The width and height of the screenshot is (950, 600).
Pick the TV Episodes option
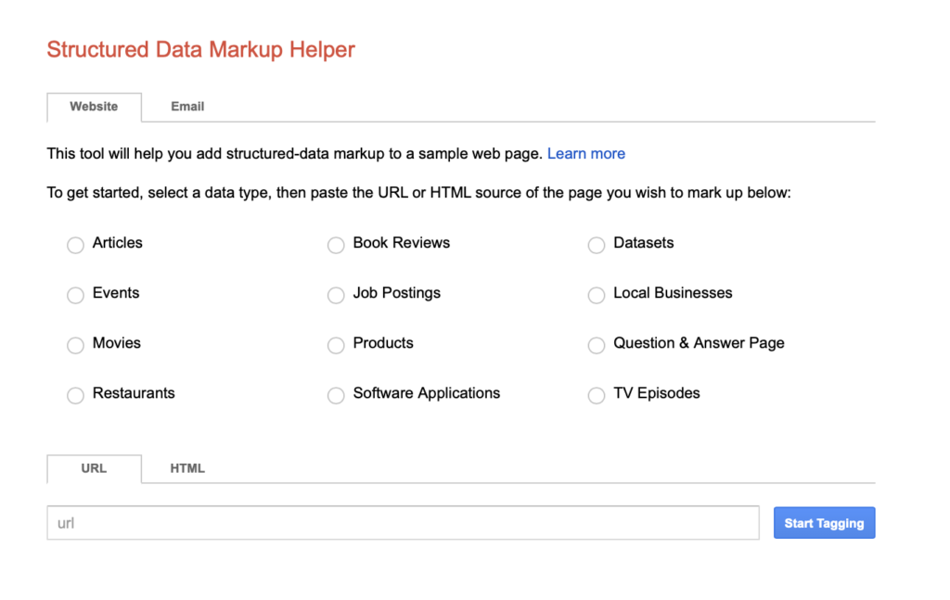pos(597,395)
